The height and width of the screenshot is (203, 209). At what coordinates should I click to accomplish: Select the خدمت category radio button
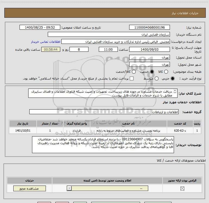click(152, 72)
